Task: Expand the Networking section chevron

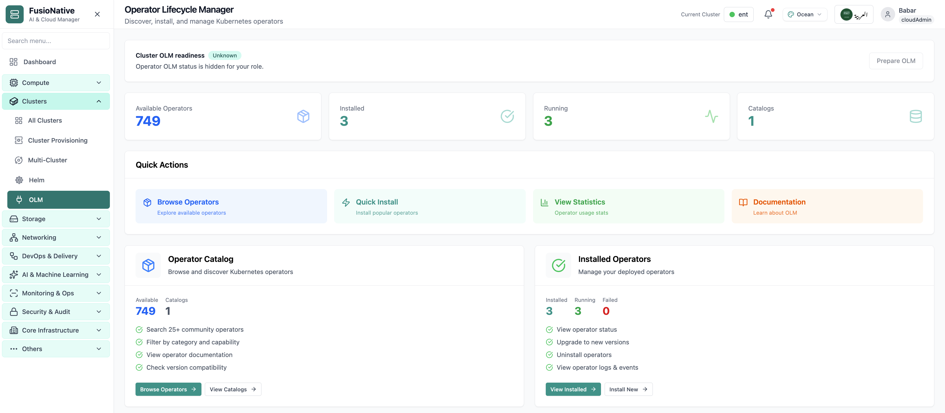Action: (99, 237)
